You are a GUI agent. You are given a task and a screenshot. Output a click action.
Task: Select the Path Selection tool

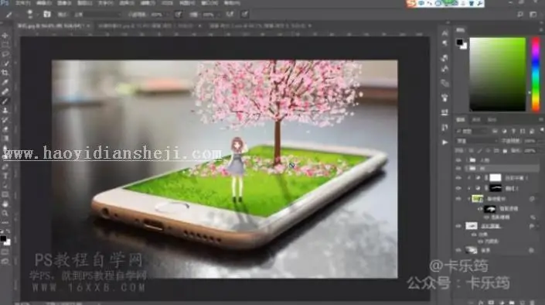click(x=5, y=186)
